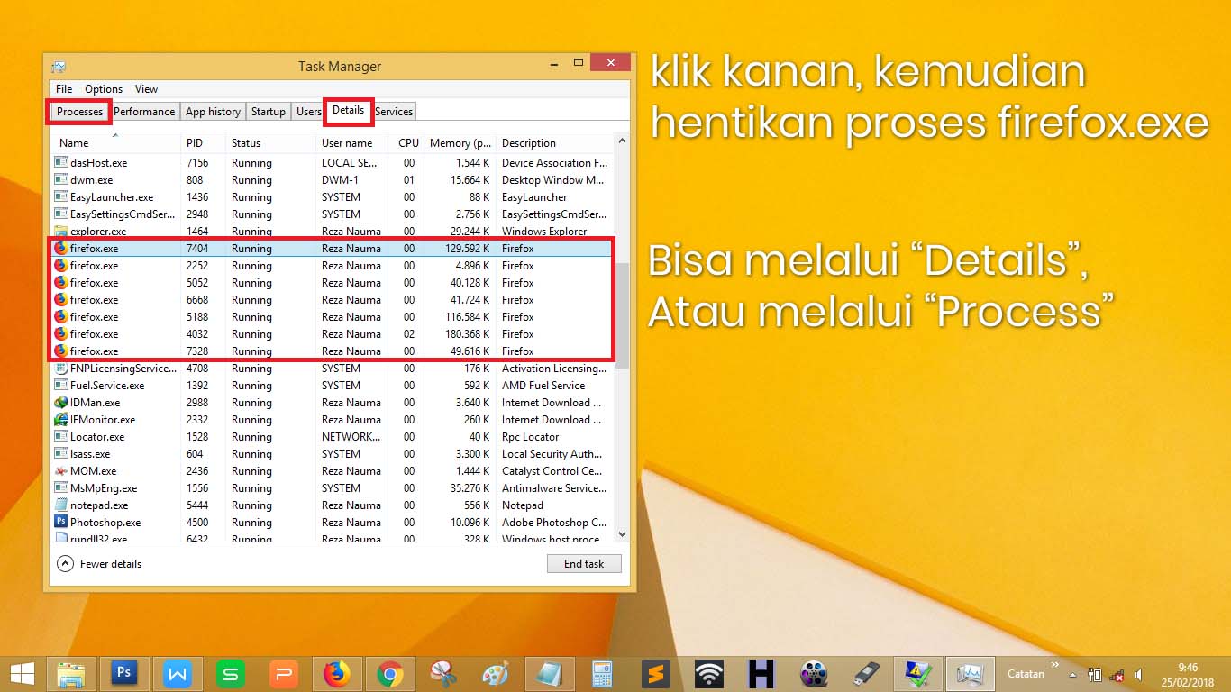Click the Firefox icon of PID 7404 row
Image resolution: width=1231 pixels, height=692 pixels.
pyautogui.click(x=61, y=248)
